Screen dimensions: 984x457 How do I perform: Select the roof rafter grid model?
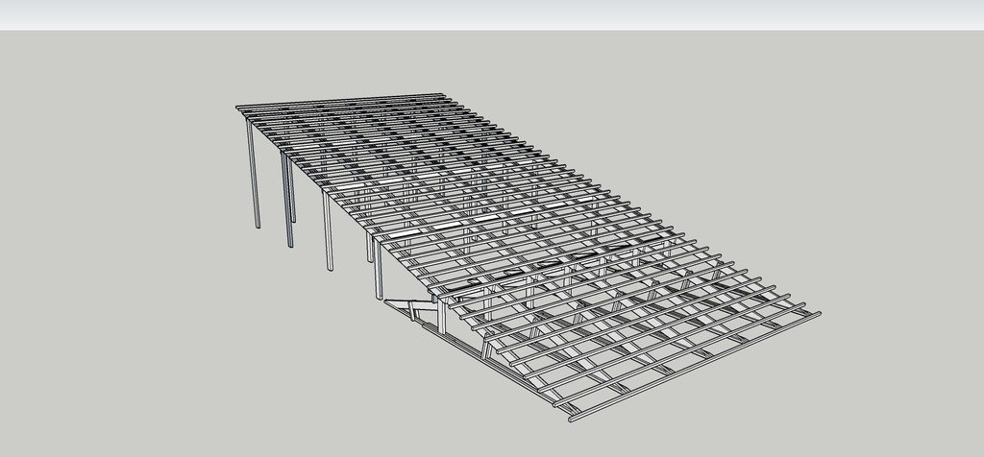(529, 257)
